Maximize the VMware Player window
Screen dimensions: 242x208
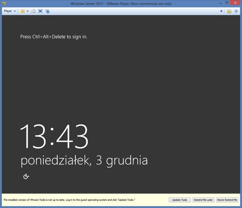point(227,3)
